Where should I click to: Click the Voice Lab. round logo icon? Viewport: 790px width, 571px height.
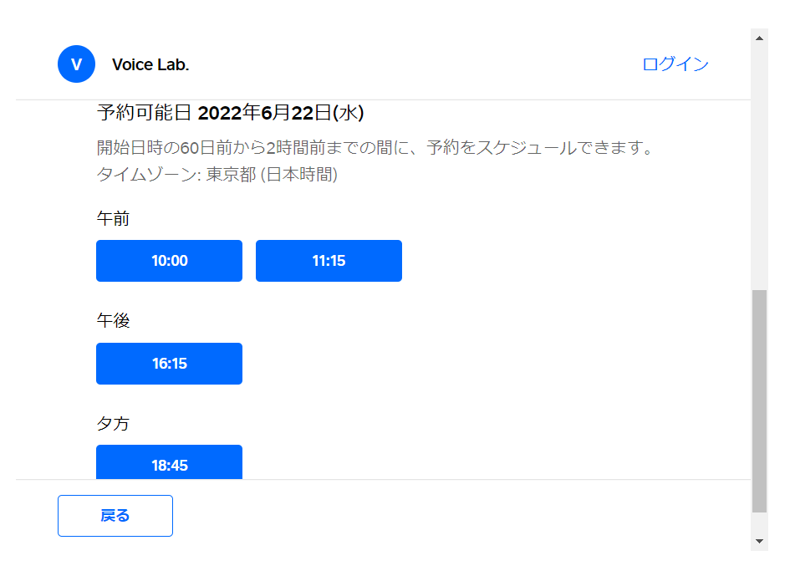tap(76, 64)
